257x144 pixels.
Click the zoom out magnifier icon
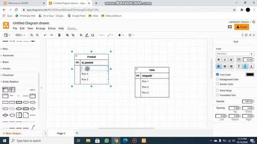37,35
